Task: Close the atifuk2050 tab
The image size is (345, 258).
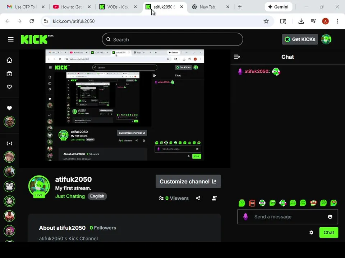Action: [x=181, y=7]
